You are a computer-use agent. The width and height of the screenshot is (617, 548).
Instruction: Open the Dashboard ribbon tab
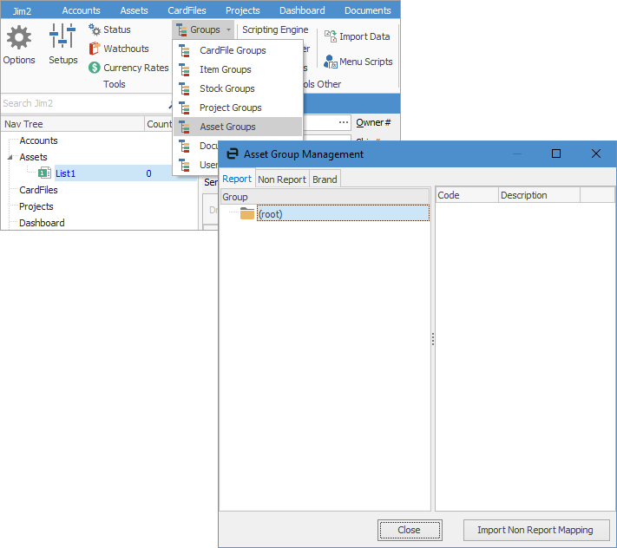[302, 10]
